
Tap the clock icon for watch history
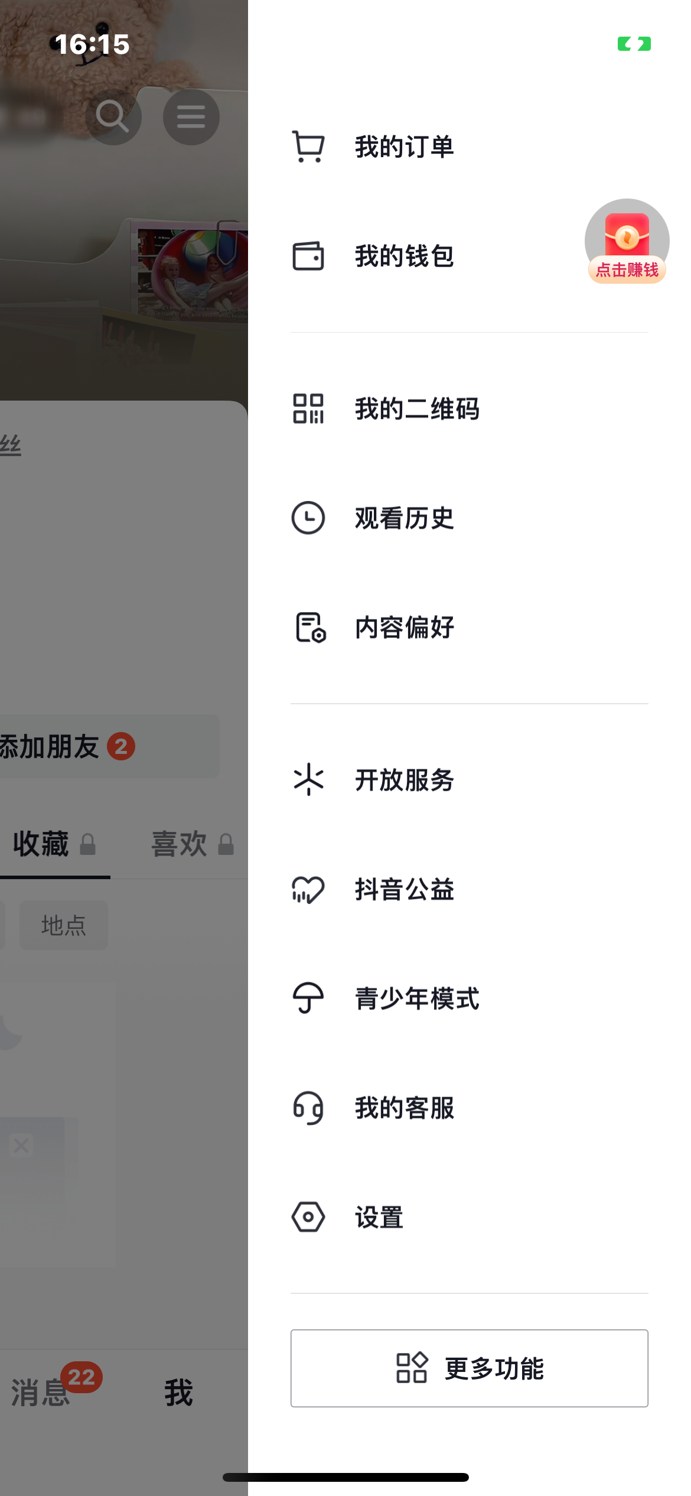point(308,518)
